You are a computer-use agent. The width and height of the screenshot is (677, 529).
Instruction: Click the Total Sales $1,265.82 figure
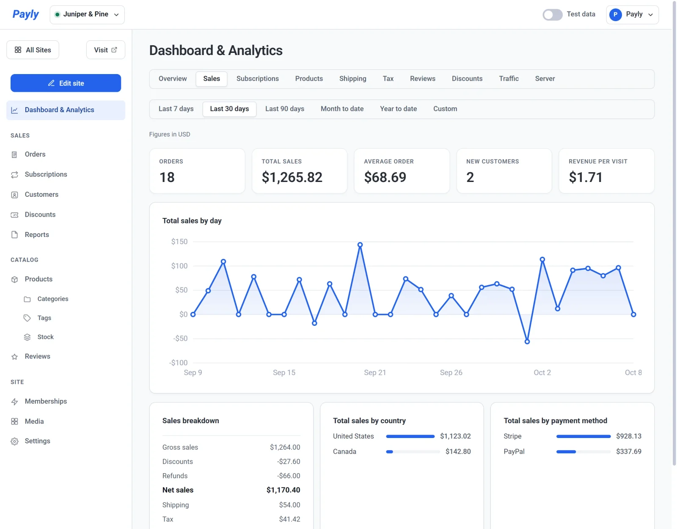[292, 177]
